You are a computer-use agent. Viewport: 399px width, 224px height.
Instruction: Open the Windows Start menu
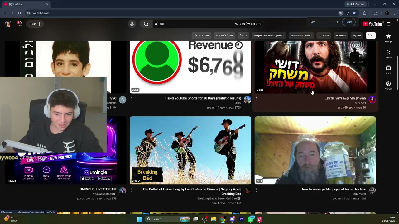(x=140, y=219)
